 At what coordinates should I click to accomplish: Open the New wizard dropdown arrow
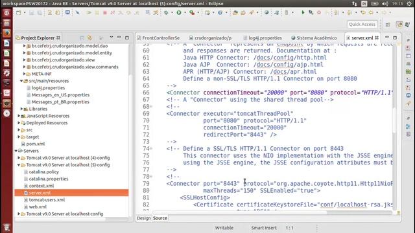pyautogui.click(x=25, y=12)
